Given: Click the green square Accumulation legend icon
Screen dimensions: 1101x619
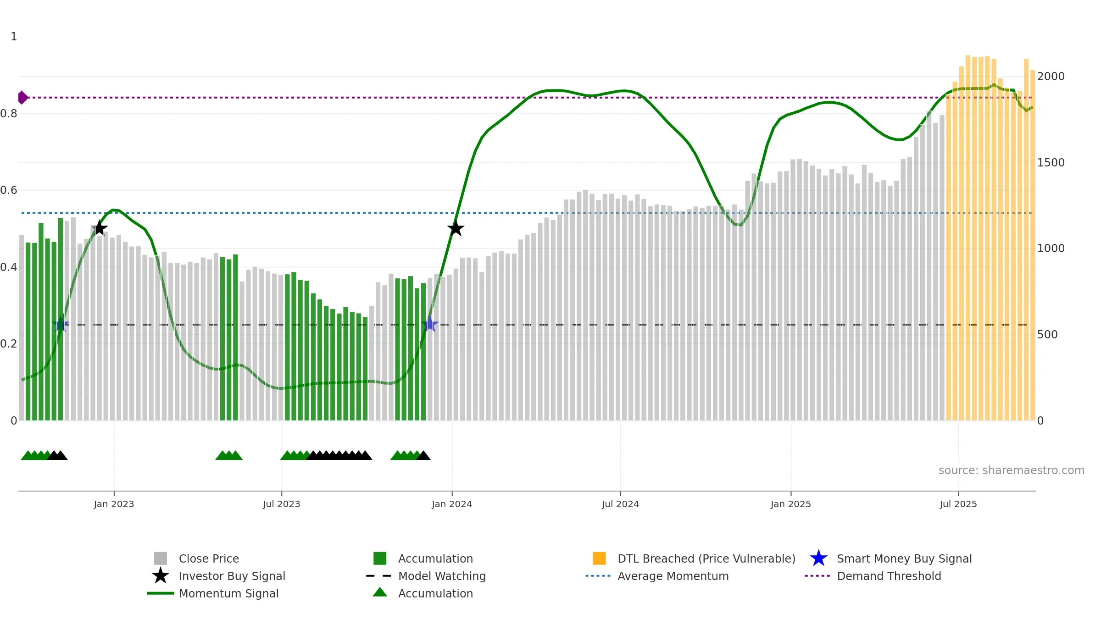Looking at the screenshot, I should click(x=380, y=558).
